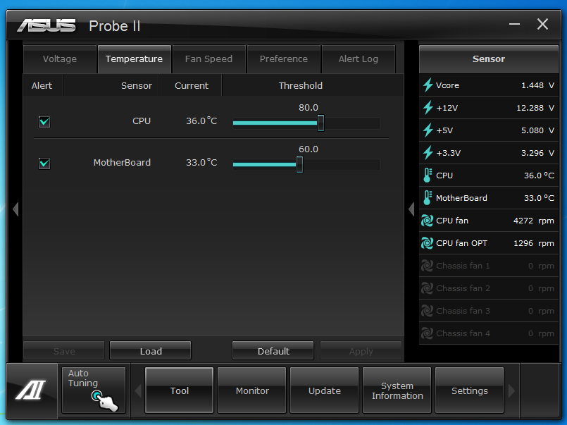
Task: Click the +5V reading 5.080 V
Action: click(537, 130)
